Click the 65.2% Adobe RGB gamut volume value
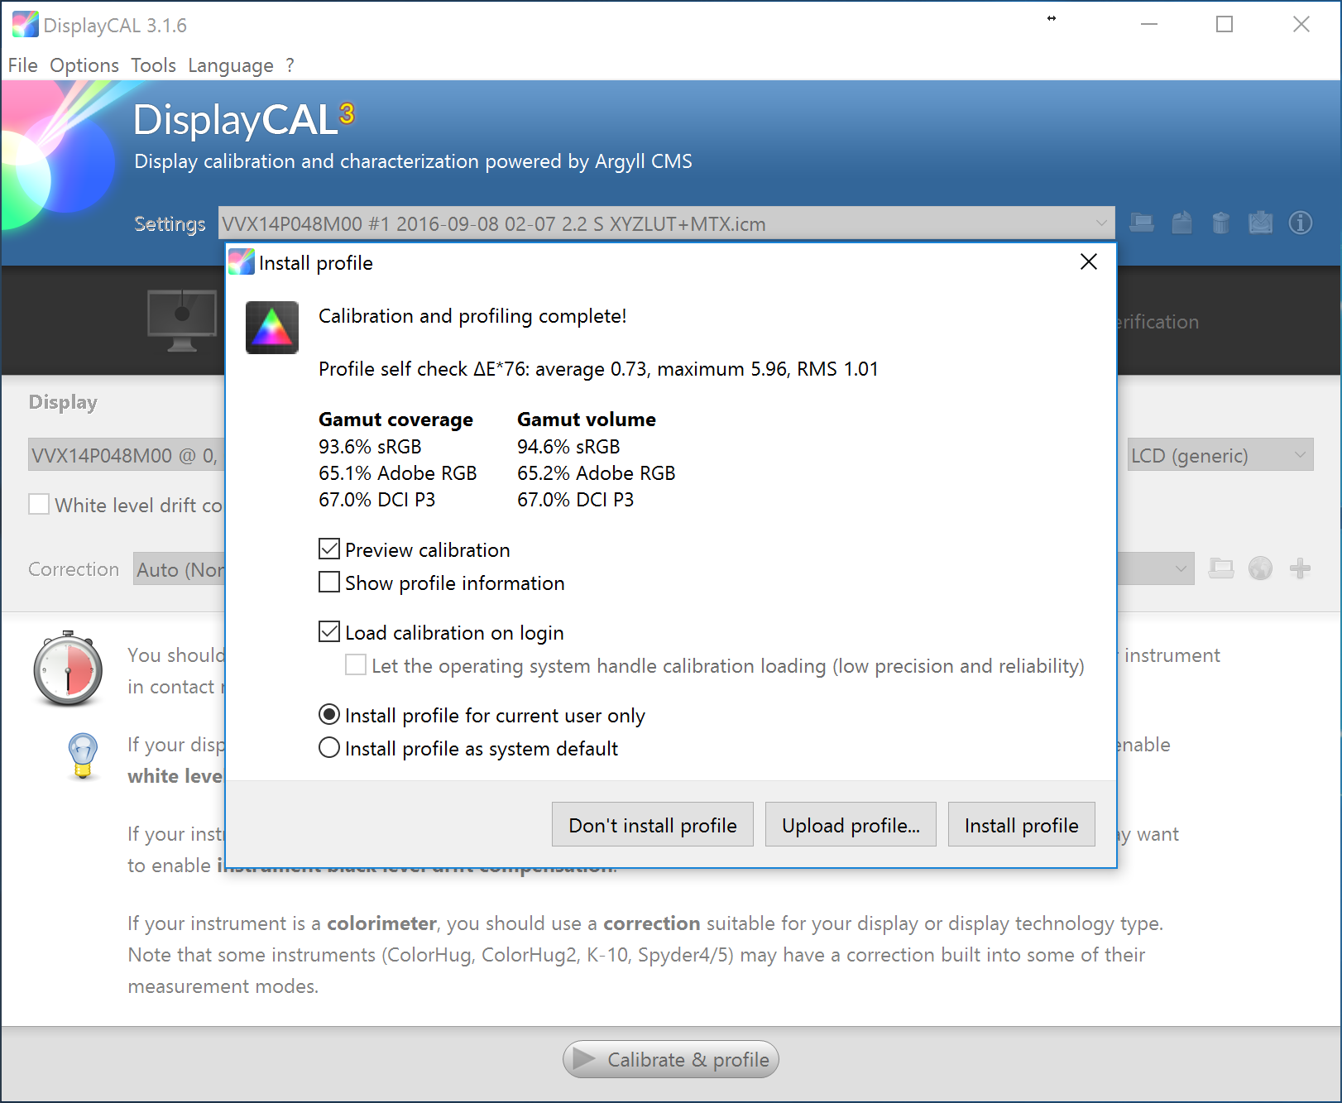The height and width of the screenshot is (1103, 1342). 596,473
